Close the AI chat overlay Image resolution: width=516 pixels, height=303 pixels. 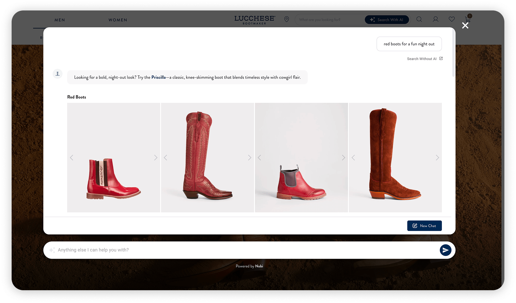point(465,26)
